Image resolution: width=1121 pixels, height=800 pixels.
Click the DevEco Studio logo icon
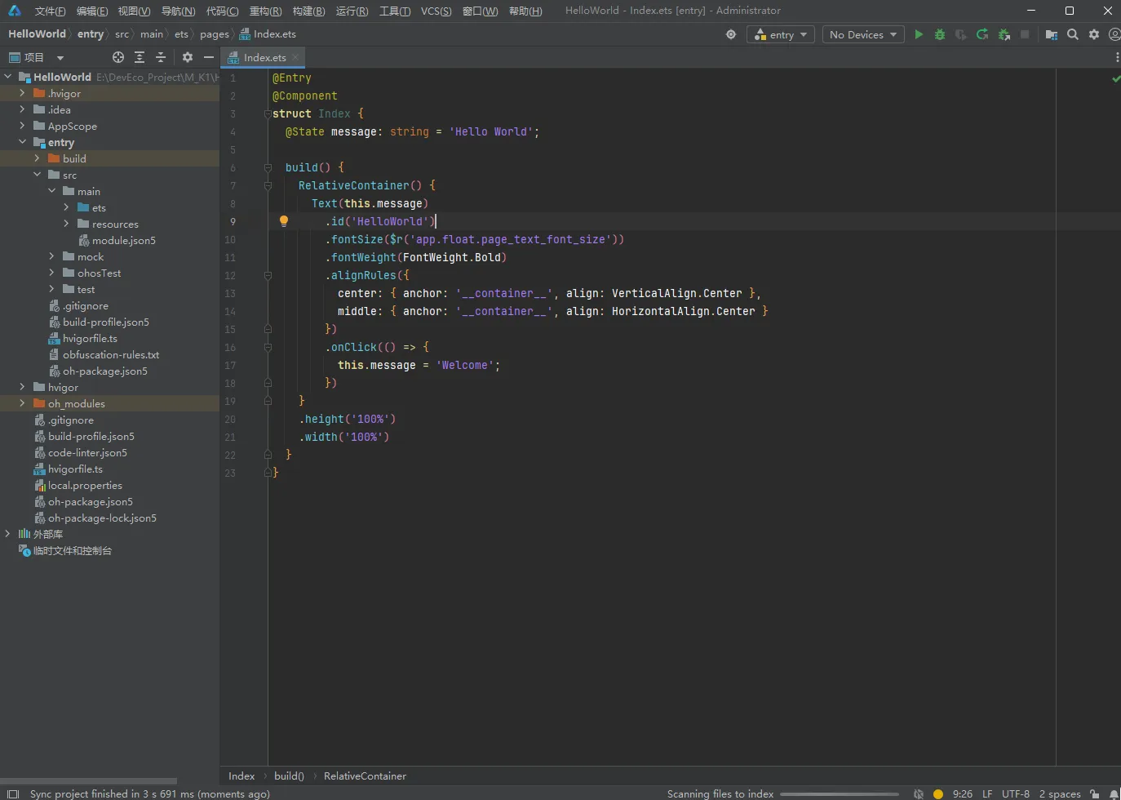(14, 11)
